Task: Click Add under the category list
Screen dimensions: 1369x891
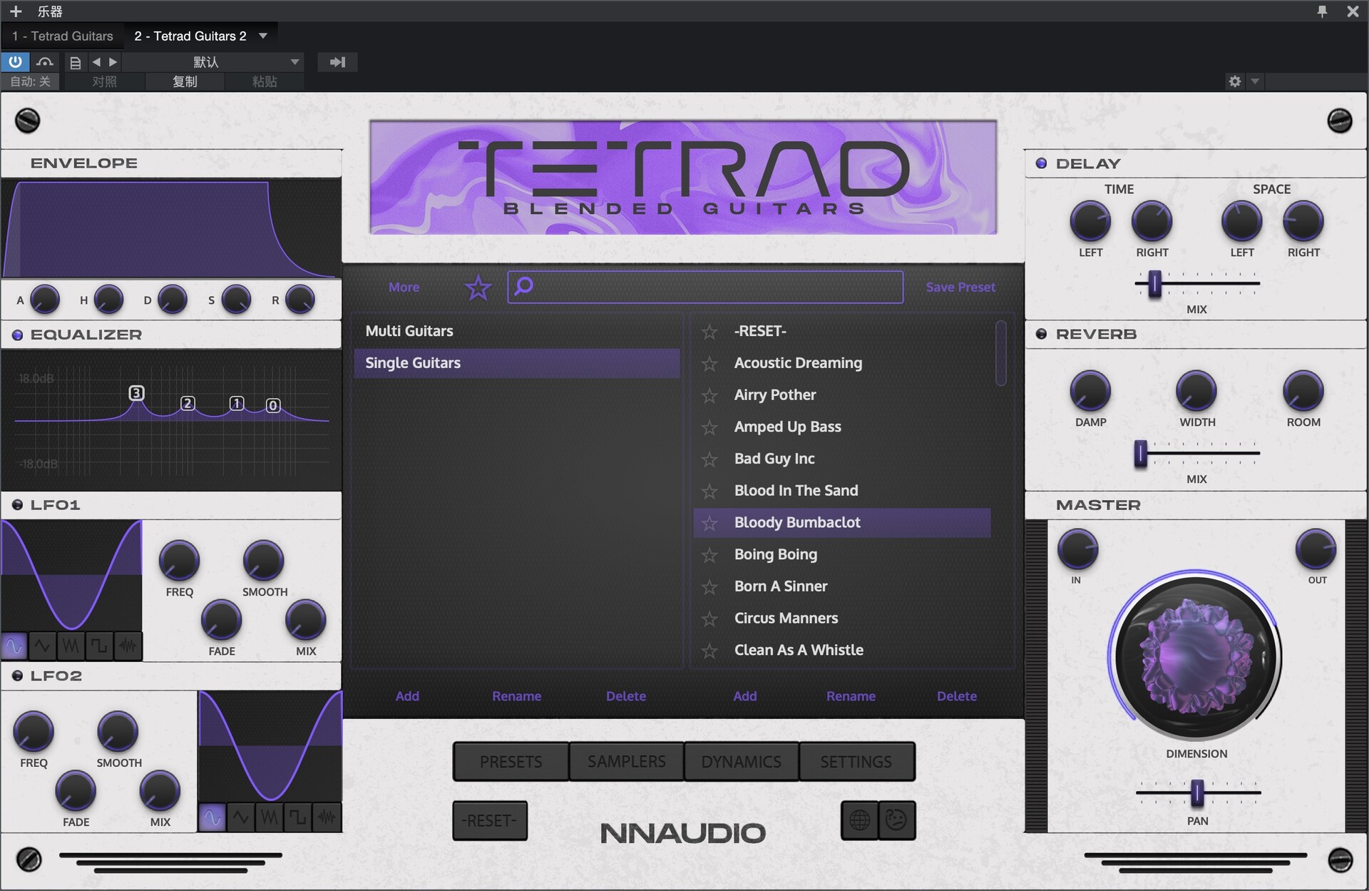Action: tap(407, 696)
